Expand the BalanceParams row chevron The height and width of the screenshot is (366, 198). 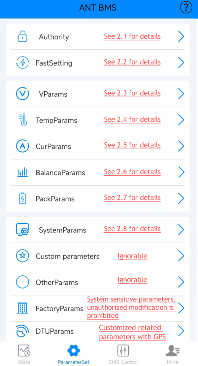tap(181, 172)
